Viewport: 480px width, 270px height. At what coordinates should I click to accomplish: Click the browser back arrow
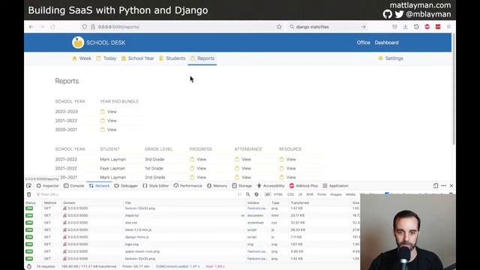31,27
